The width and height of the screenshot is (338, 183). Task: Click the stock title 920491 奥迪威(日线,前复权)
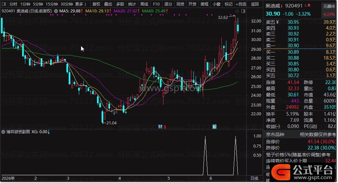click(27, 11)
